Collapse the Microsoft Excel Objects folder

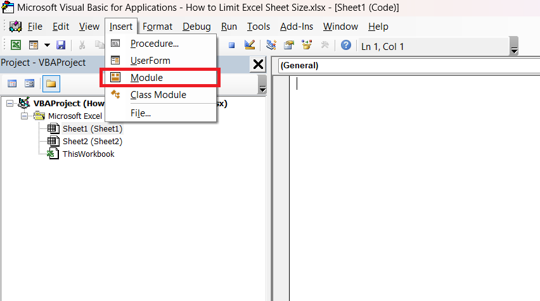pyautogui.click(x=24, y=116)
